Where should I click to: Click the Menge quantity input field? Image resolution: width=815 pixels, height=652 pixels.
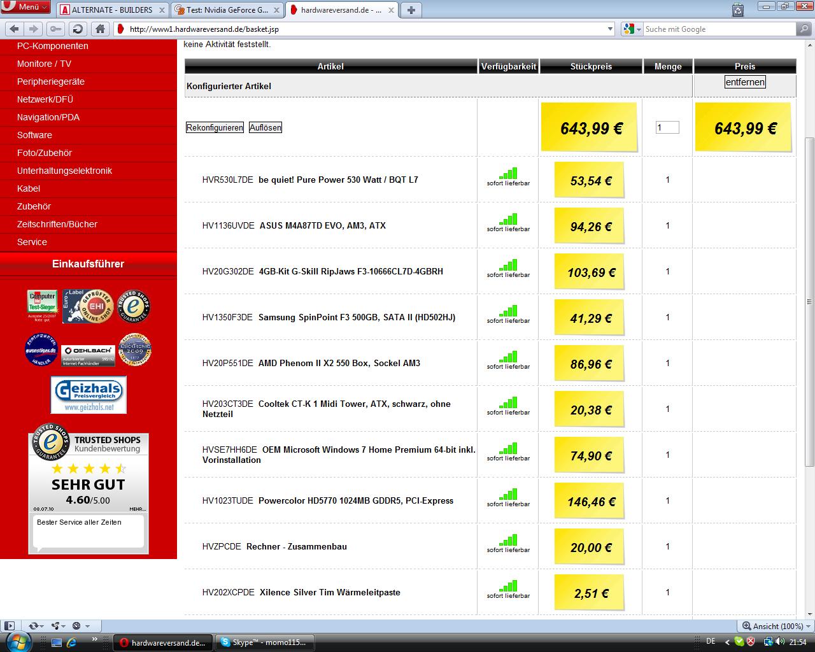tap(667, 127)
